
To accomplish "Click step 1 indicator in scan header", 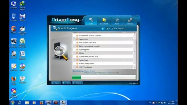I will point(103,29).
